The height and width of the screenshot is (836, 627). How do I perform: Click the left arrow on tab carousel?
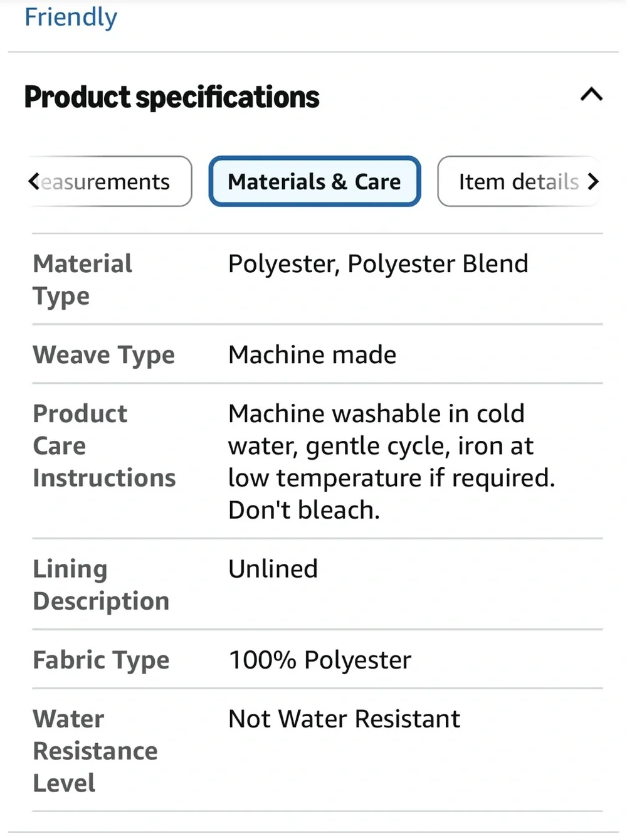[34, 182]
